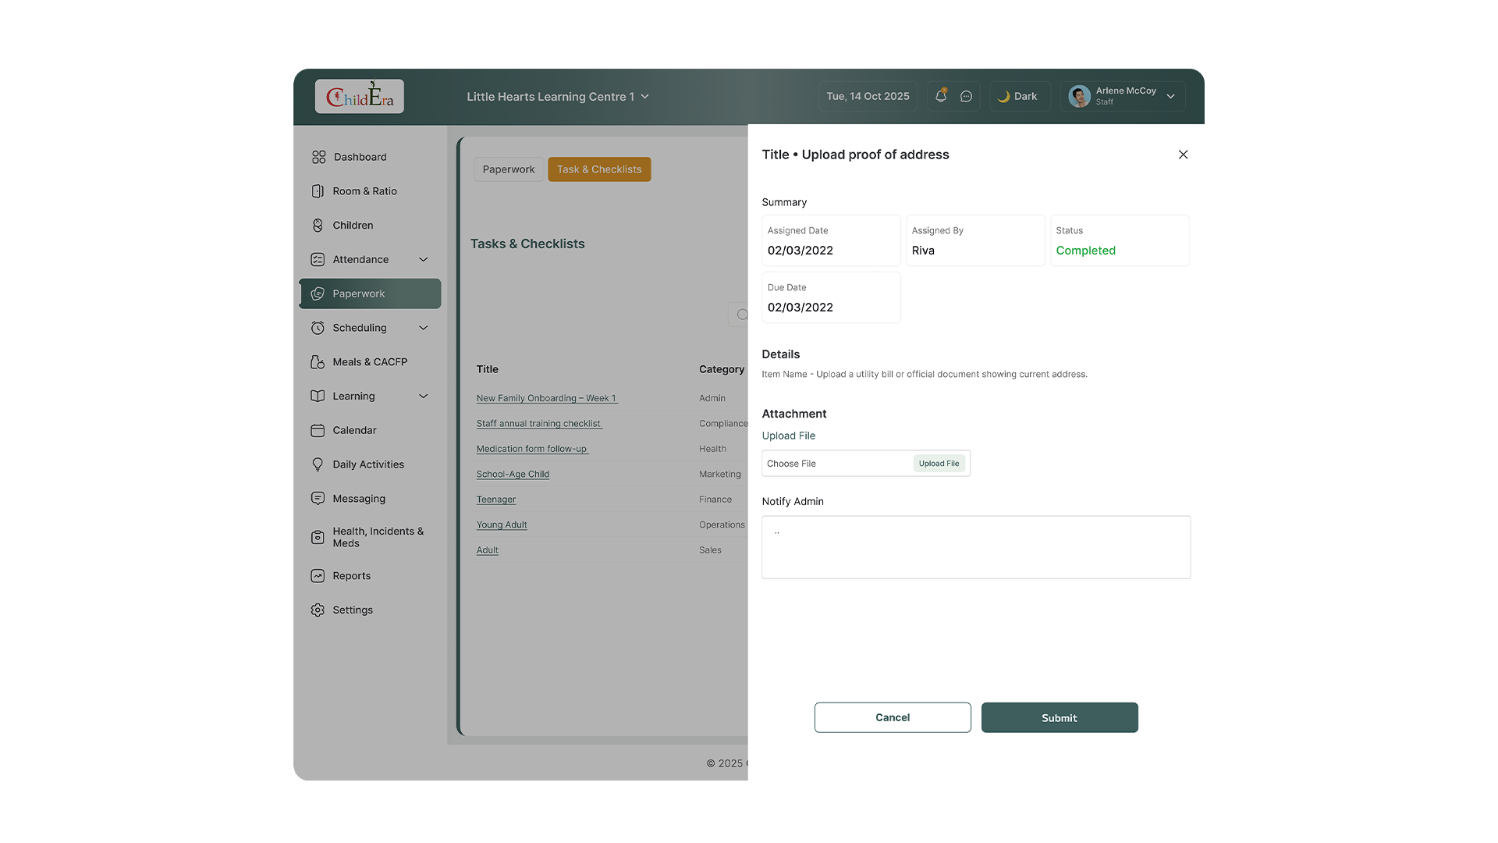Click the Completed status value
The height and width of the screenshot is (843, 1498).
[x=1085, y=251]
